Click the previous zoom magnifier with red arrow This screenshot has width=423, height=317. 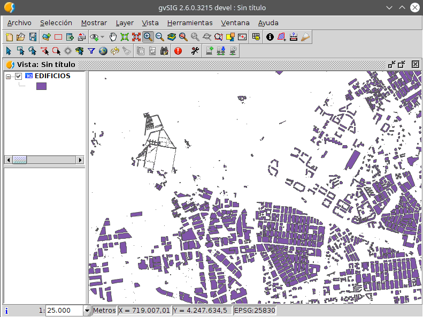point(183,37)
